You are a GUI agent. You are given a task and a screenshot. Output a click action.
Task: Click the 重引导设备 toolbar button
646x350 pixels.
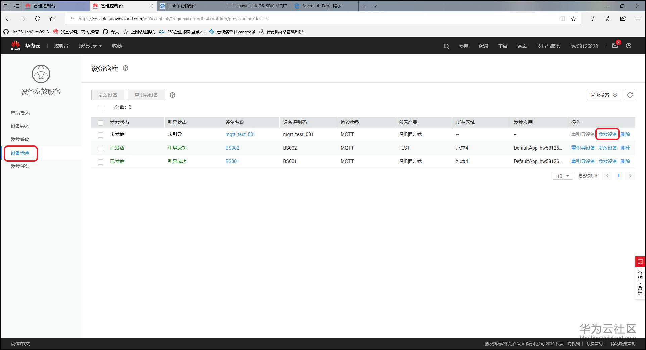point(146,95)
